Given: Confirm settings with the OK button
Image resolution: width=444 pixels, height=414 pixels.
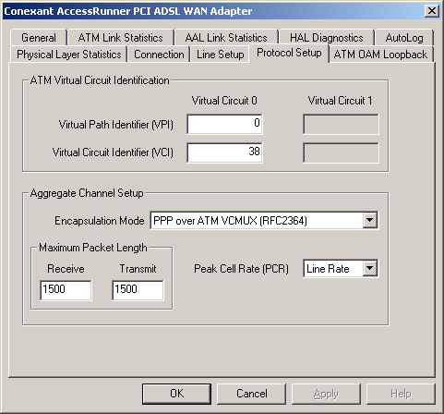Looking at the screenshot, I should [176, 394].
